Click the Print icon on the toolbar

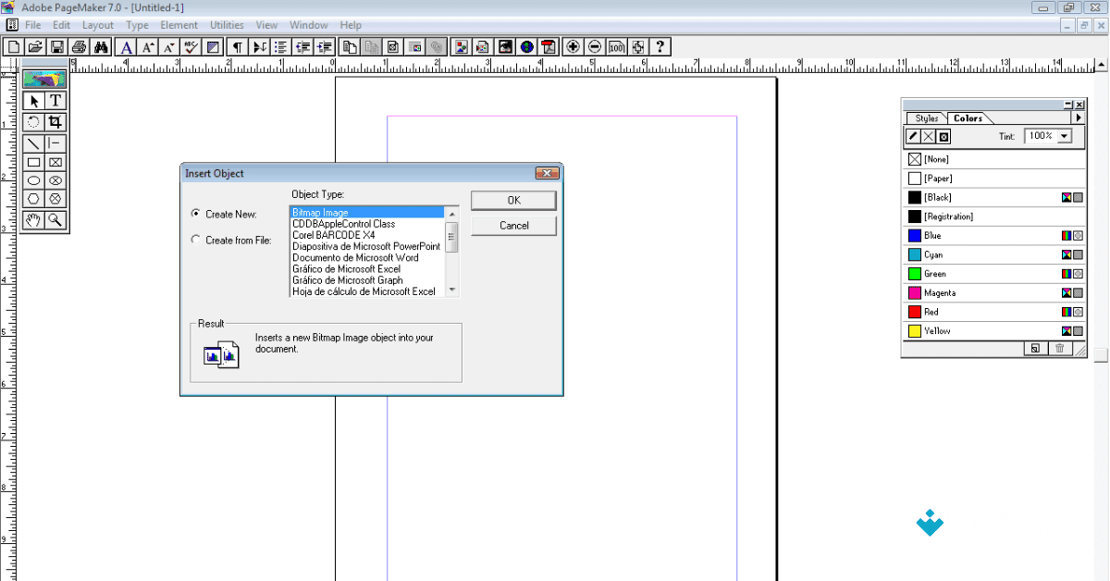(x=80, y=46)
